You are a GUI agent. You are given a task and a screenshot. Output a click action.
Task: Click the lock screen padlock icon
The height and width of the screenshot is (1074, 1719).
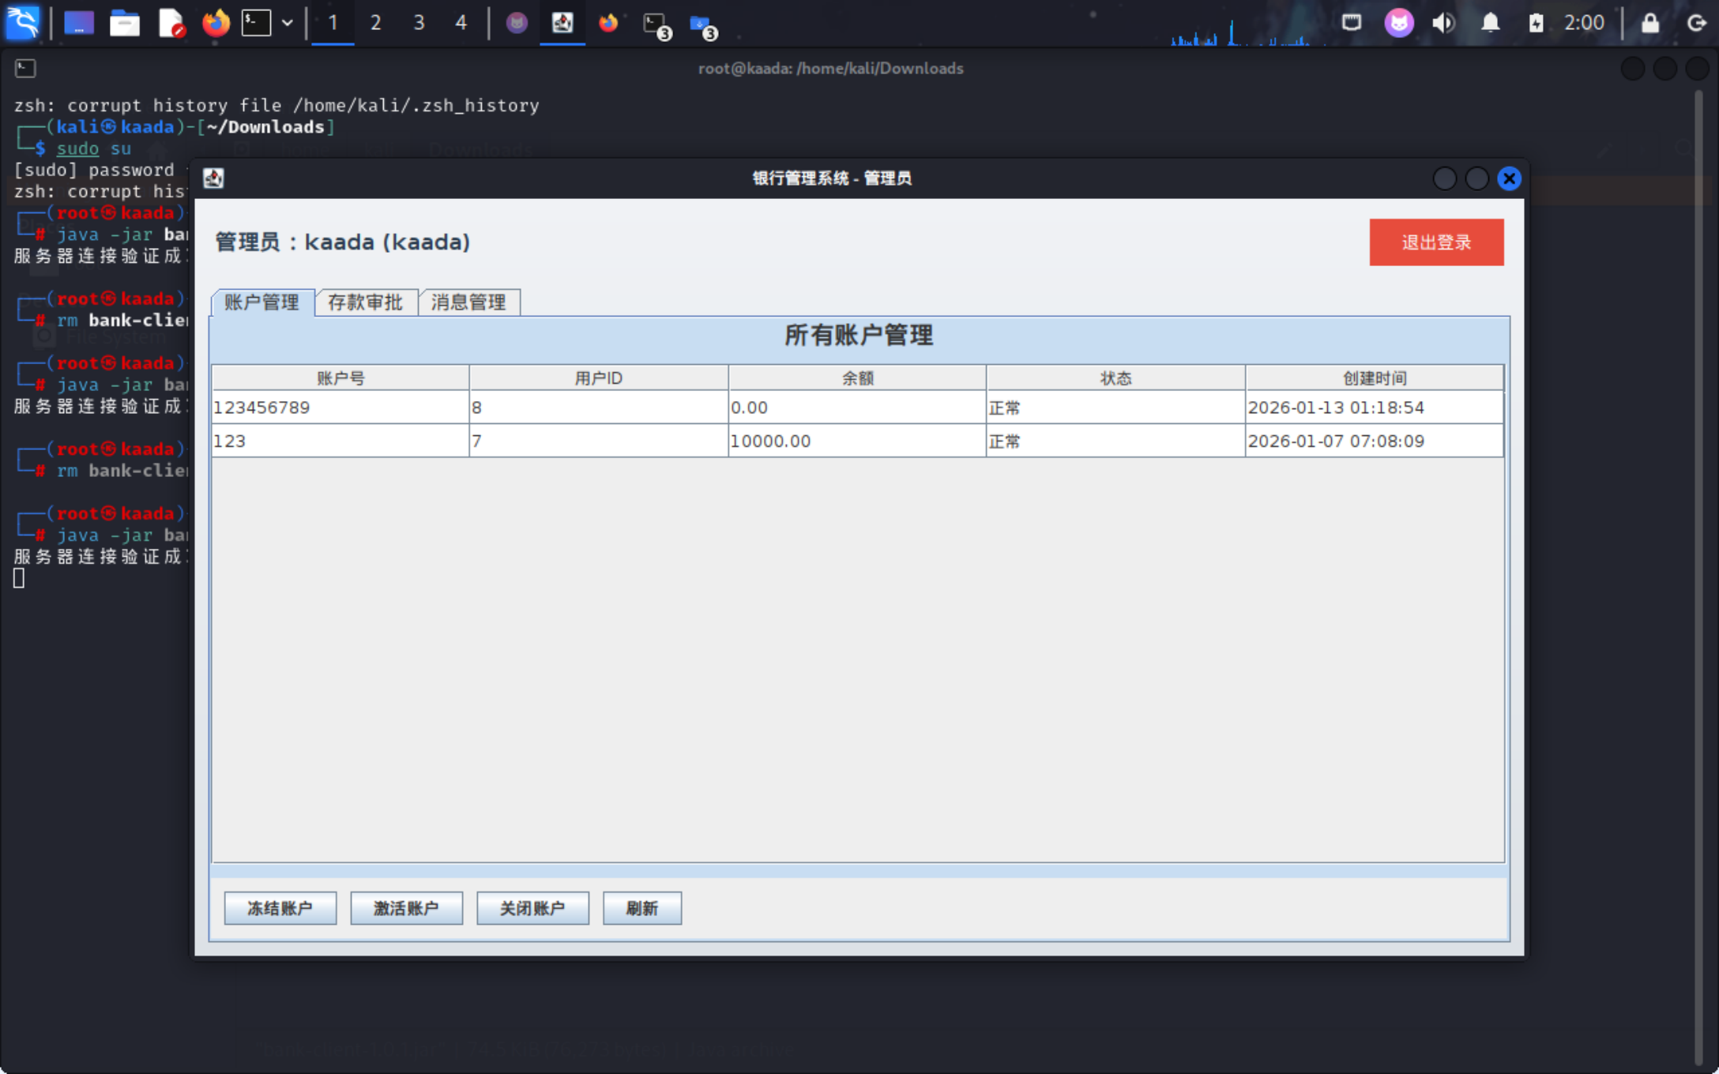coord(1650,22)
